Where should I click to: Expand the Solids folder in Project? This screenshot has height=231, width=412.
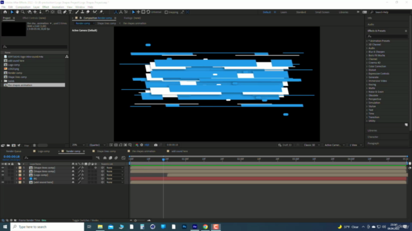3,81
